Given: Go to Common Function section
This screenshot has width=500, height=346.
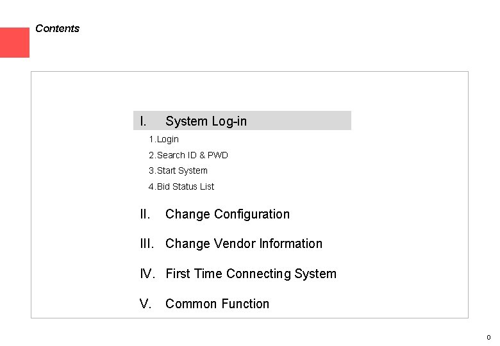Looking at the screenshot, I should click(x=217, y=304).
